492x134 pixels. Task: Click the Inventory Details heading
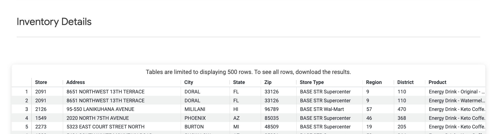54,22
